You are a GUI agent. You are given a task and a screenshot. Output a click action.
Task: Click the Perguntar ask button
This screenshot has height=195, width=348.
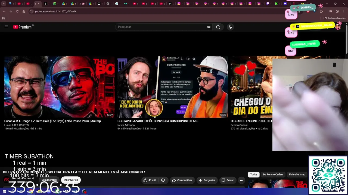click(207, 180)
